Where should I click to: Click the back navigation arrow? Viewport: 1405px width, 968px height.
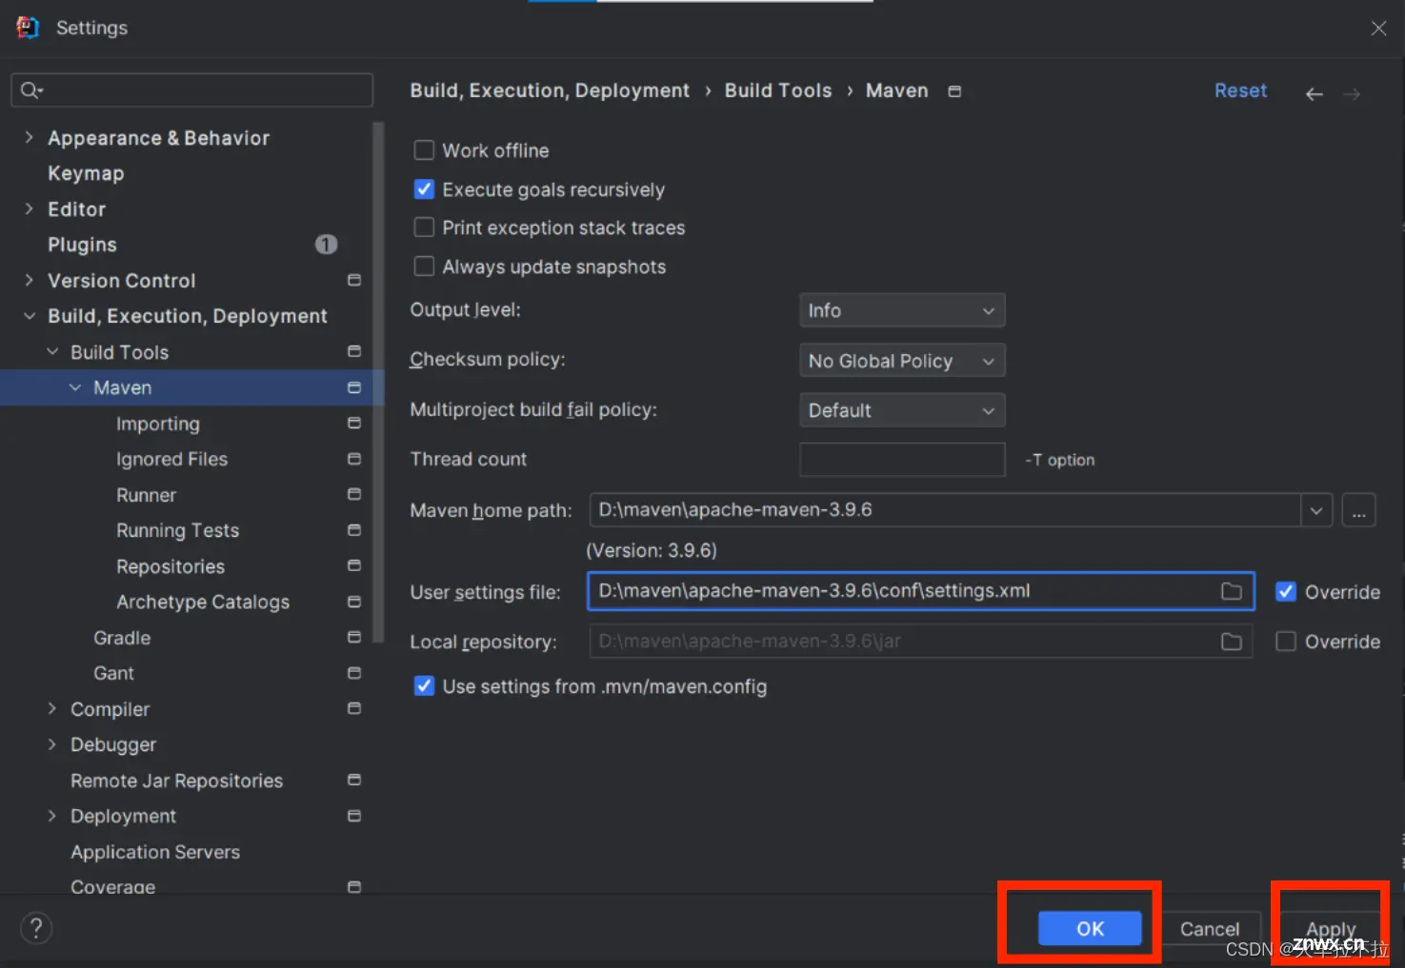(1315, 94)
